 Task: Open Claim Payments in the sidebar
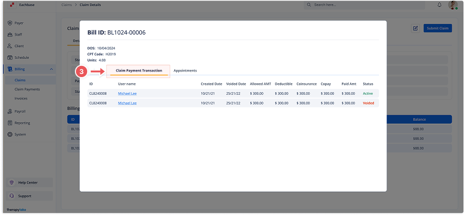click(x=27, y=89)
